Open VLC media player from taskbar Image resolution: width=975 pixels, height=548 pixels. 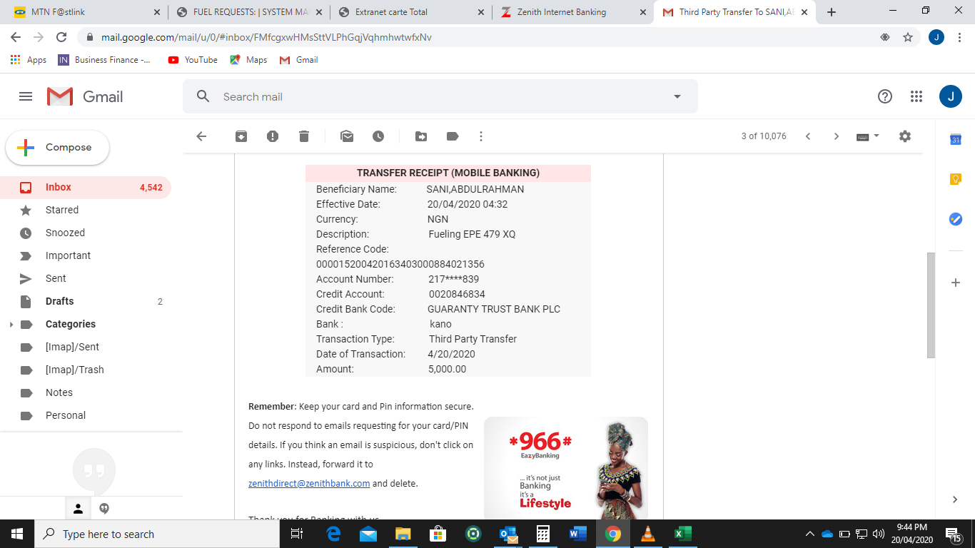(x=648, y=534)
